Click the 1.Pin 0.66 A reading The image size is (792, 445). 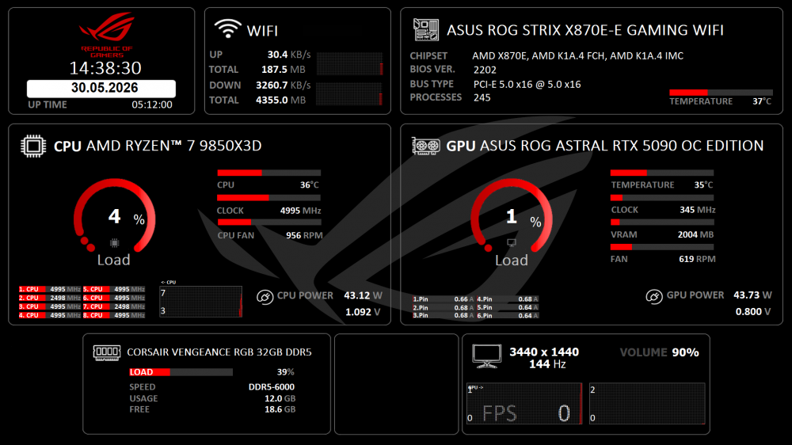pos(444,299)
